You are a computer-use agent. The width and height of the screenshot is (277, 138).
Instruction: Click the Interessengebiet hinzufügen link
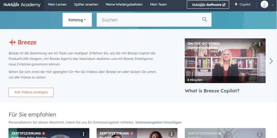tap(158, 122)
